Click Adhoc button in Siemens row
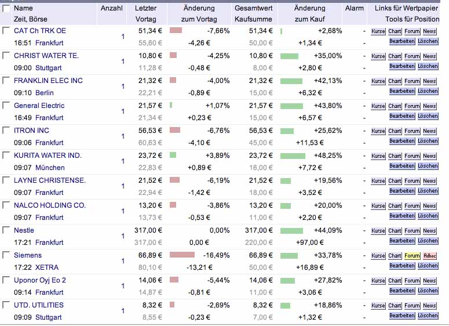Viewport: 449px width, 326px height. pyautogui.click(x=429, y=256)
